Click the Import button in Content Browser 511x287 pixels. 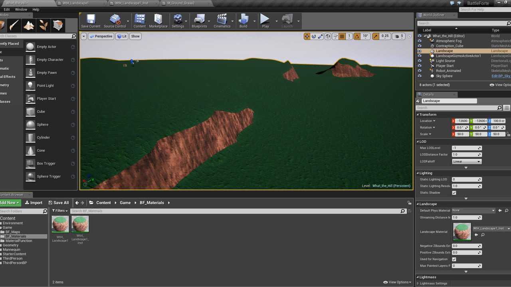point(34,203)
